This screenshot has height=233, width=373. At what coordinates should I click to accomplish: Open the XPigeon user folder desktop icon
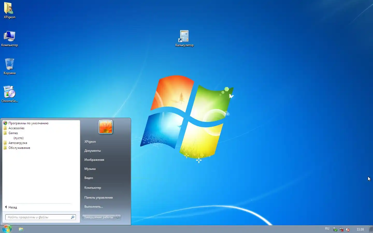coord(10,11)
